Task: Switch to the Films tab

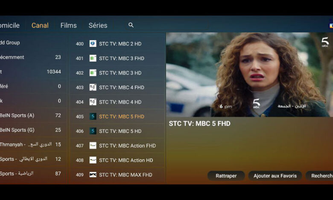Action: click(68, 26)
